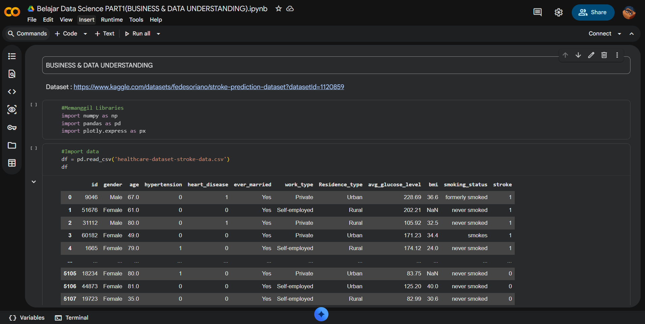Open the Insert menu

pyautogui.click(x=86, y=20)
